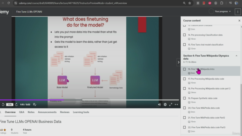This screenshot has width=242, height=136.
Task: Open video settings gear
Action: tap(165, 105)
